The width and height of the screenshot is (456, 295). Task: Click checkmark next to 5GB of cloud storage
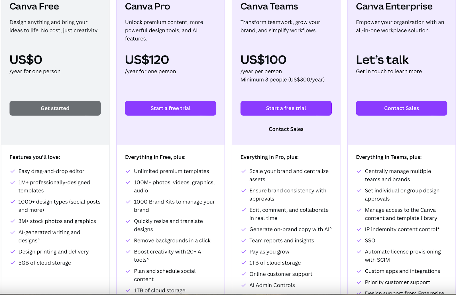tap(13, 263)
